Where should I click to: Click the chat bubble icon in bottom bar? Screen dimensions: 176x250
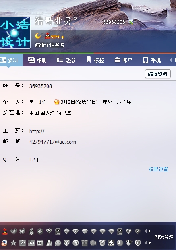(x=58, y=243)
